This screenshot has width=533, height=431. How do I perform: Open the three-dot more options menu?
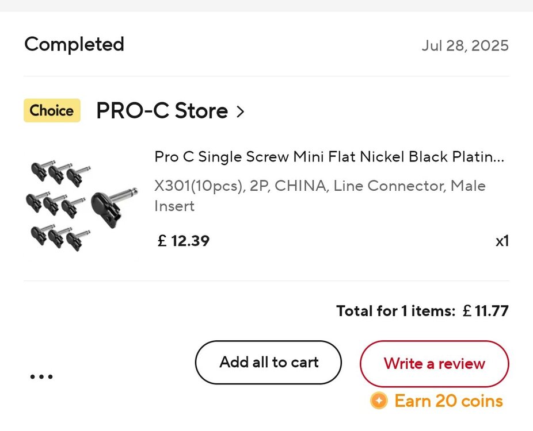click(x=41, y=376)
